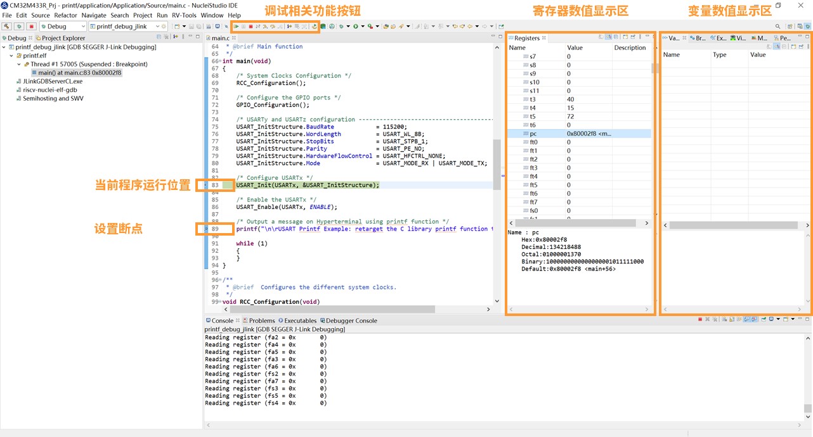Click the breakpoint marker at line 89
The height and width of the screenshot is (437, 813).
click(207, 229)
